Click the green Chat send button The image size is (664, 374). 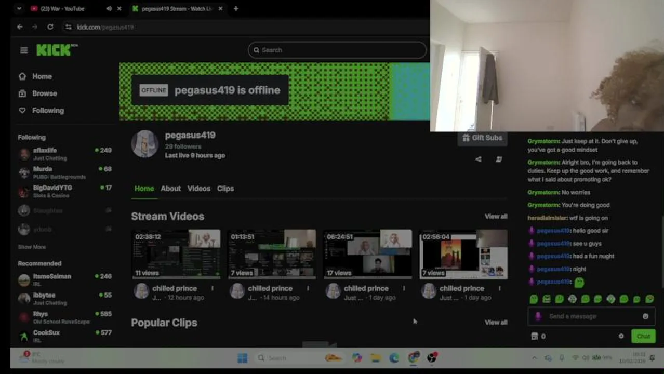[643, 337]
